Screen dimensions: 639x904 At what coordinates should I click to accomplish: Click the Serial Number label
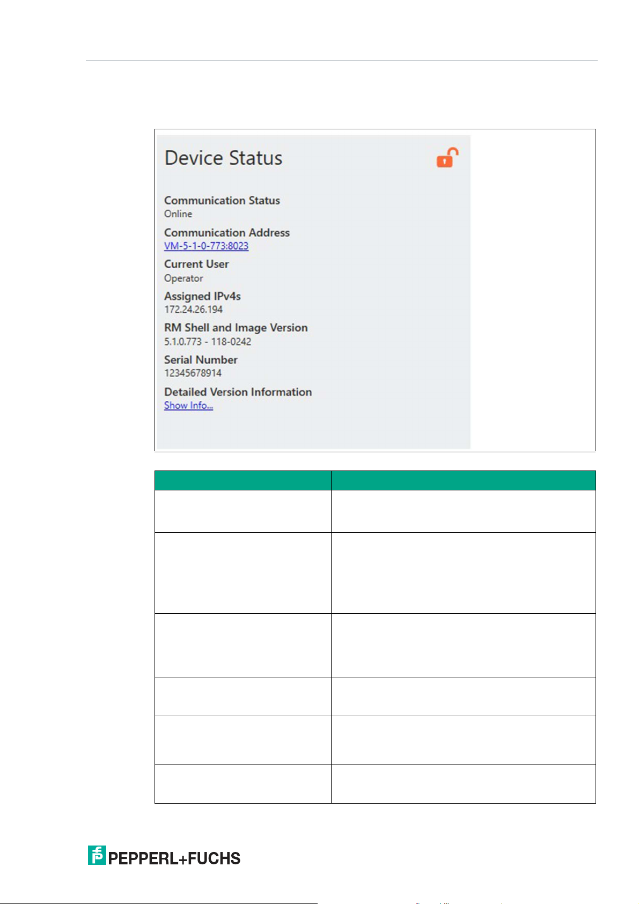coord(201,360)
